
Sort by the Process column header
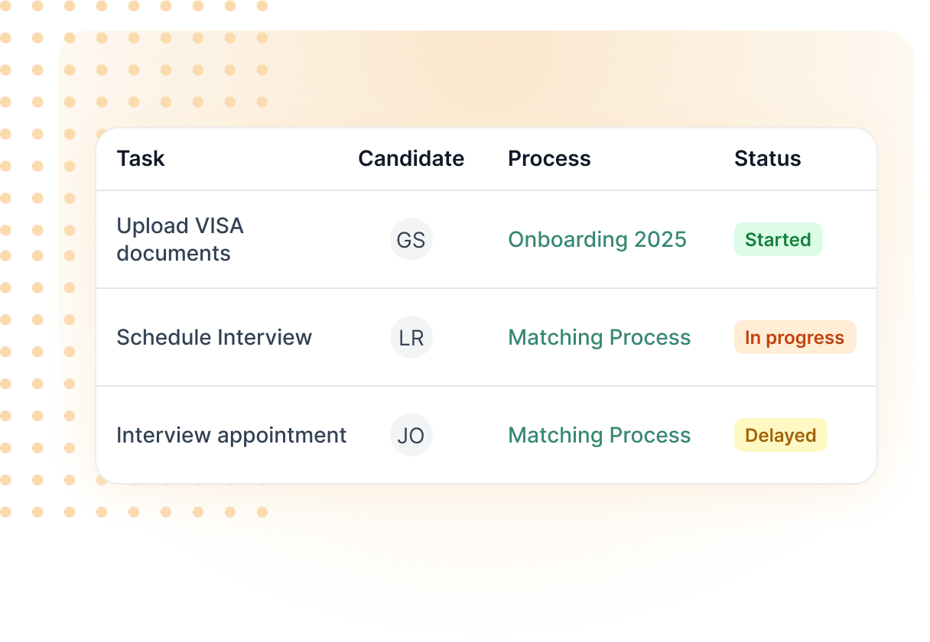tap(550, 158)
